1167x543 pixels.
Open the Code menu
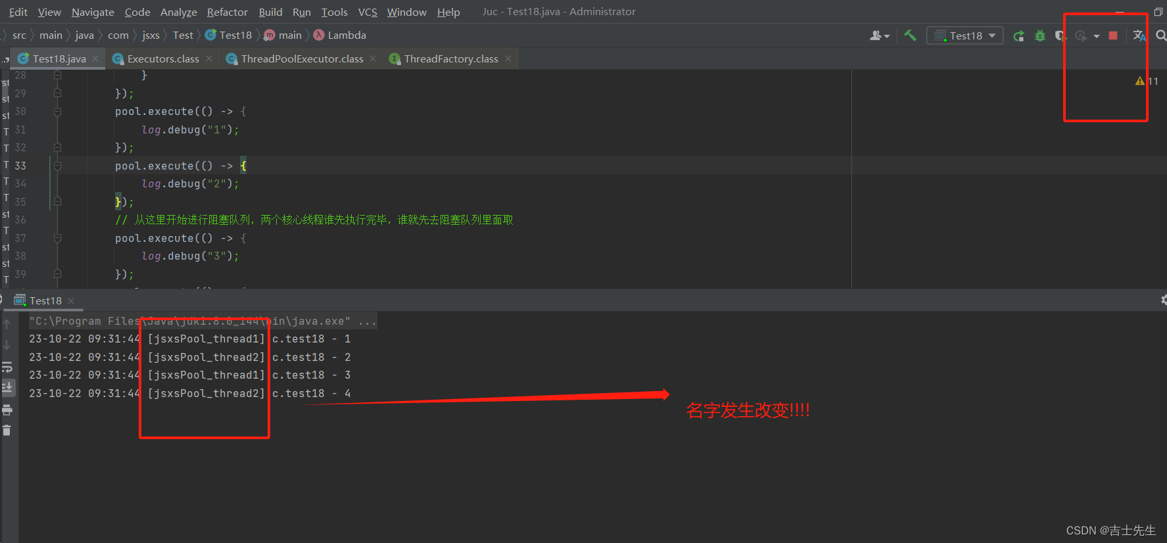pos(137,12)
